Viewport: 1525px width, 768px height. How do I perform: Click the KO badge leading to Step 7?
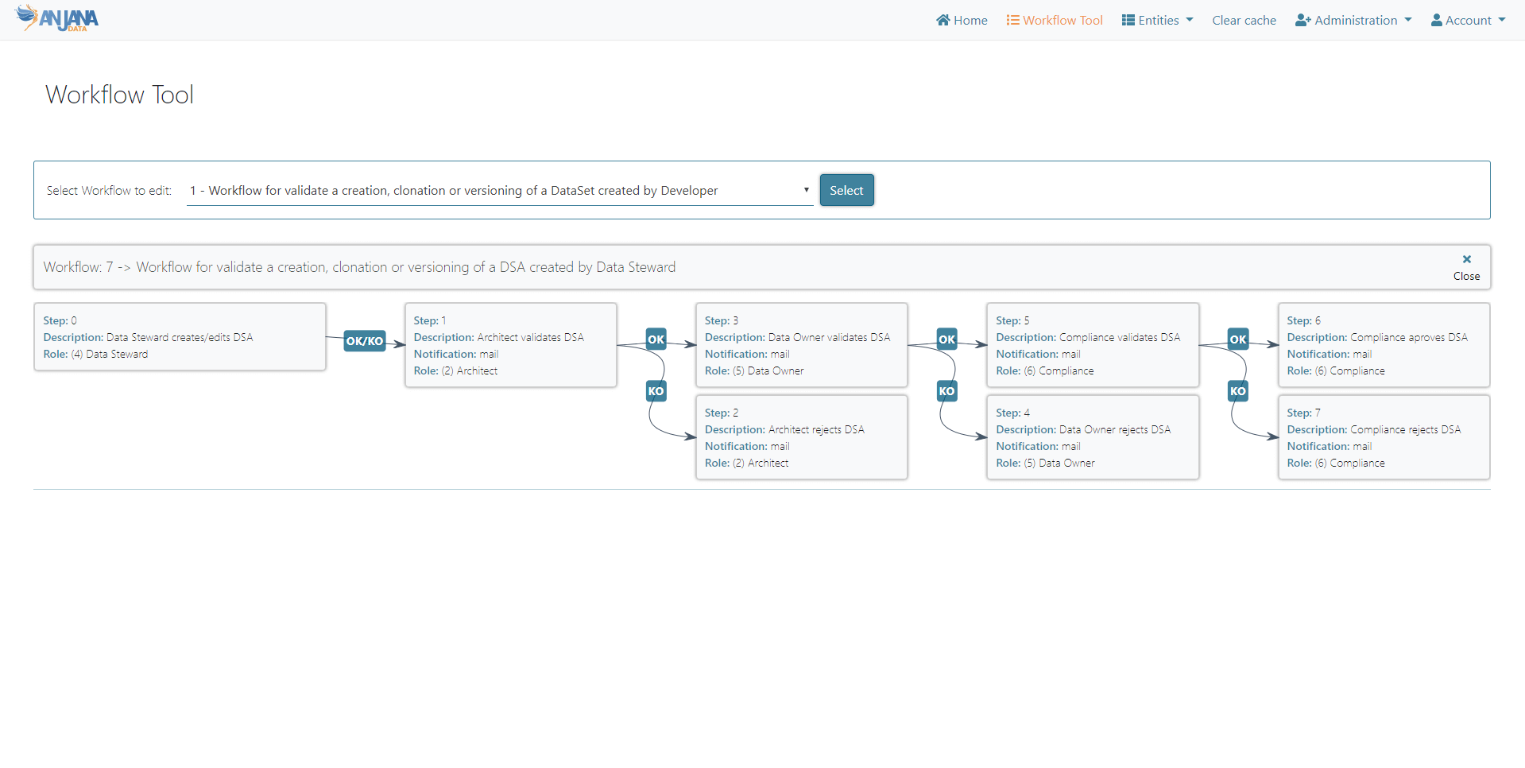point(1238,391)
